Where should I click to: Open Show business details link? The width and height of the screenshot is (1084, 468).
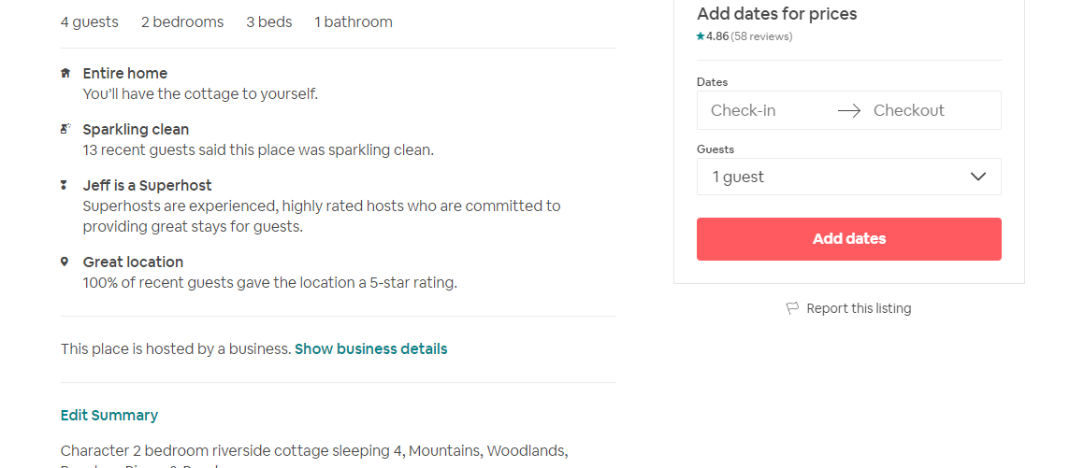tap(370, 348)
